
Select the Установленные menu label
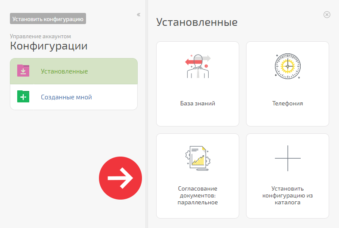pos(64,71)
